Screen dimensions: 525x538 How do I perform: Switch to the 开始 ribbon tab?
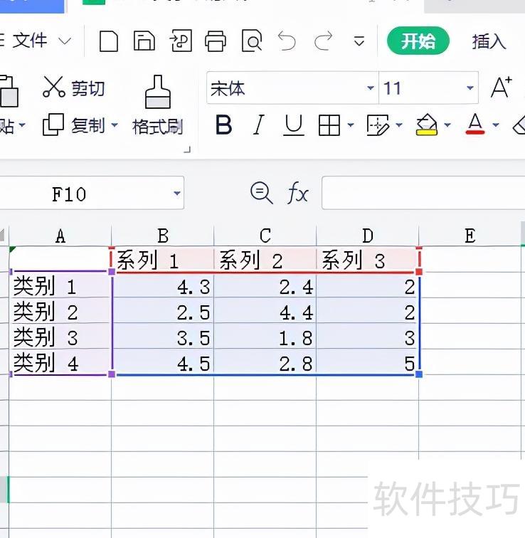click(x=418, y=41)
